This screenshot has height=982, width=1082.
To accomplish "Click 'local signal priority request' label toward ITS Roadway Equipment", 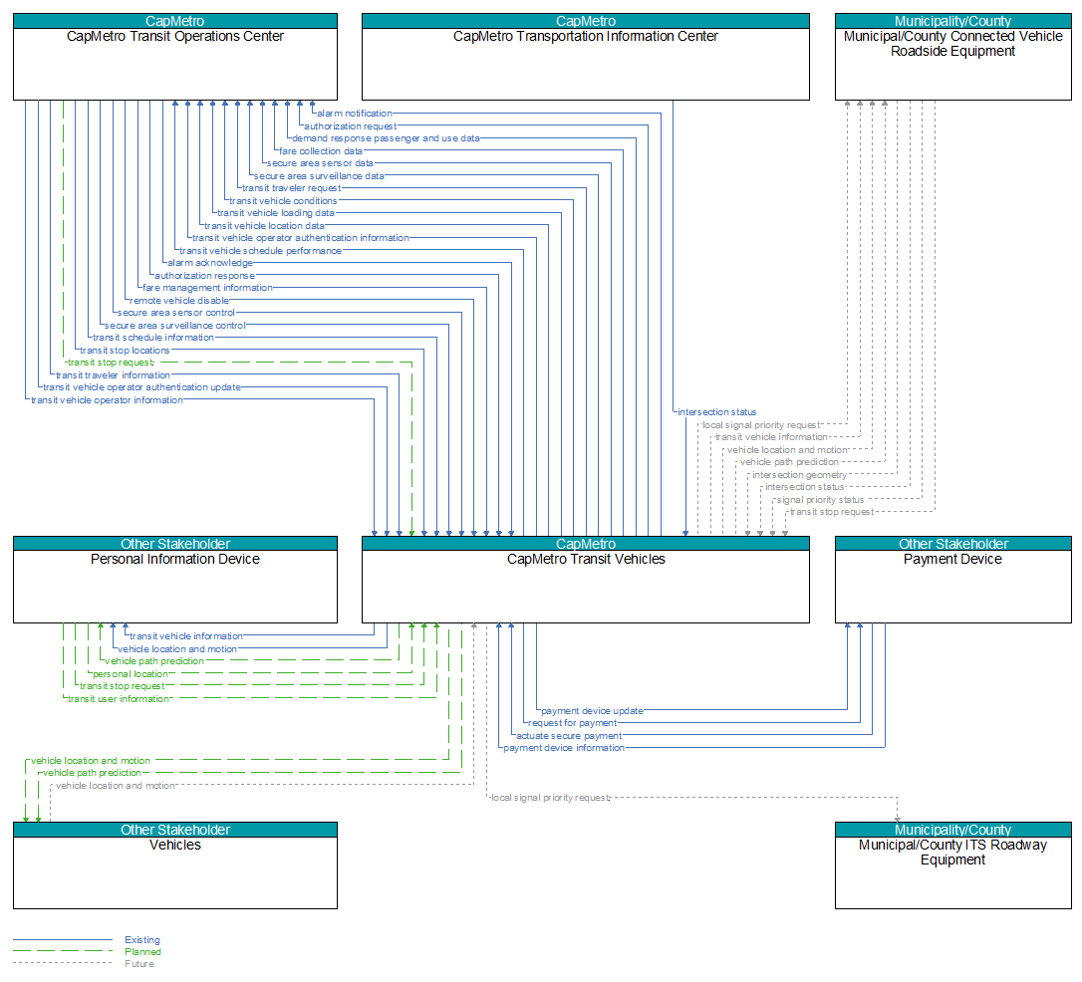I will pos(551,798).
